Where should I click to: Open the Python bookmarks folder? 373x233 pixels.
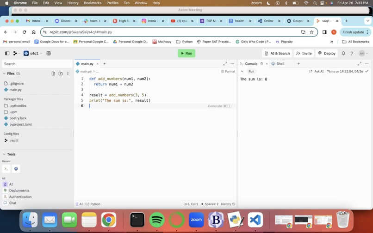click(x=184, y=42)
